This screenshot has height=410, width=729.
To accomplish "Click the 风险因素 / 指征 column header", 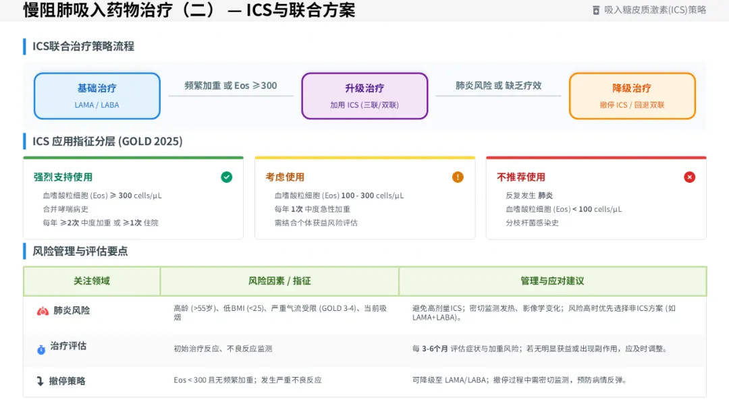I will 279,281.
